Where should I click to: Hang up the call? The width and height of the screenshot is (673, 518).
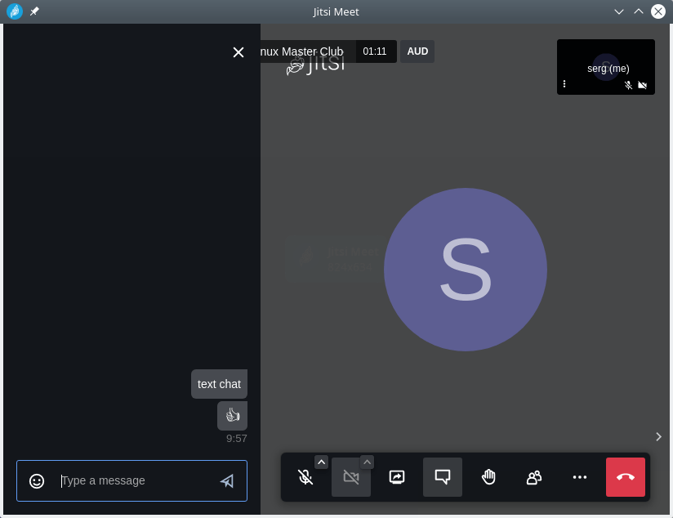(x=626, y=477)
